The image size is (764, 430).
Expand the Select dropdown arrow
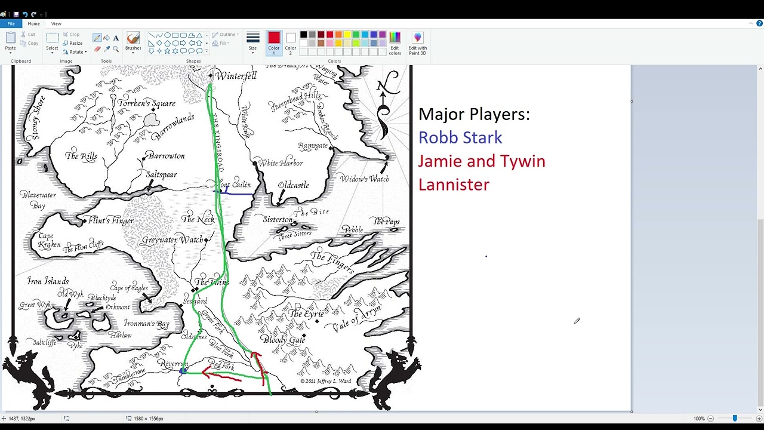coord(52,53)
